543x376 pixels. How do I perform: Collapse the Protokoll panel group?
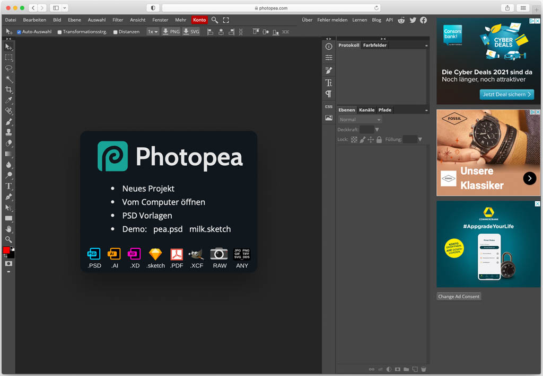pyautogui.click(x=427, y=46)
